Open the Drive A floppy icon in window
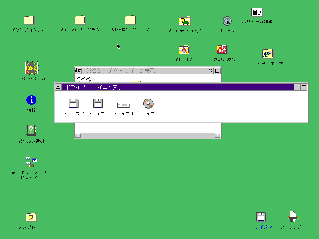The image size is (319, 239). [74, 103]
